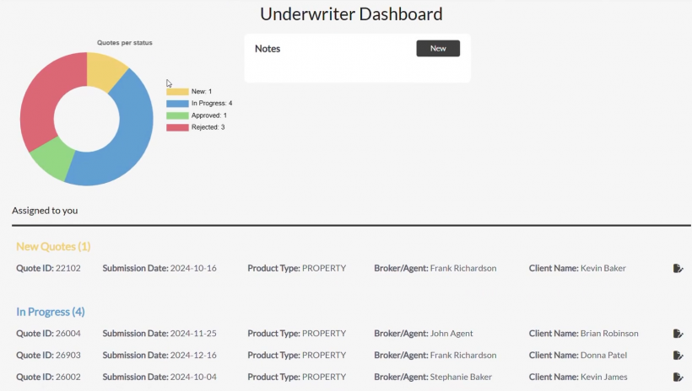The width and height of the screenshot is (692, 391).
Task: Click the New Quotes (1) heading
Action: [x=53, y=246]
